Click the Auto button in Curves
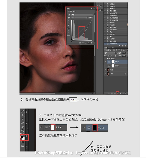 (90, 18)
